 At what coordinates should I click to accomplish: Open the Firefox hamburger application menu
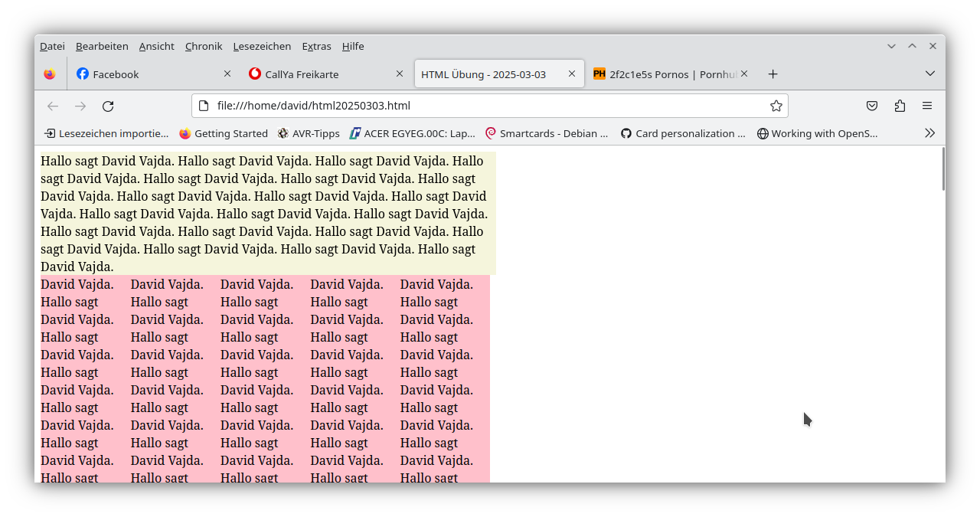927,106
